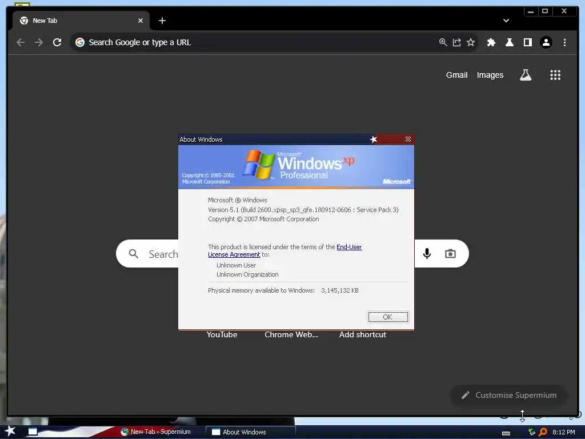Reload the current page
This screenshot has width=585, height=439.
(x=57, y=42)
